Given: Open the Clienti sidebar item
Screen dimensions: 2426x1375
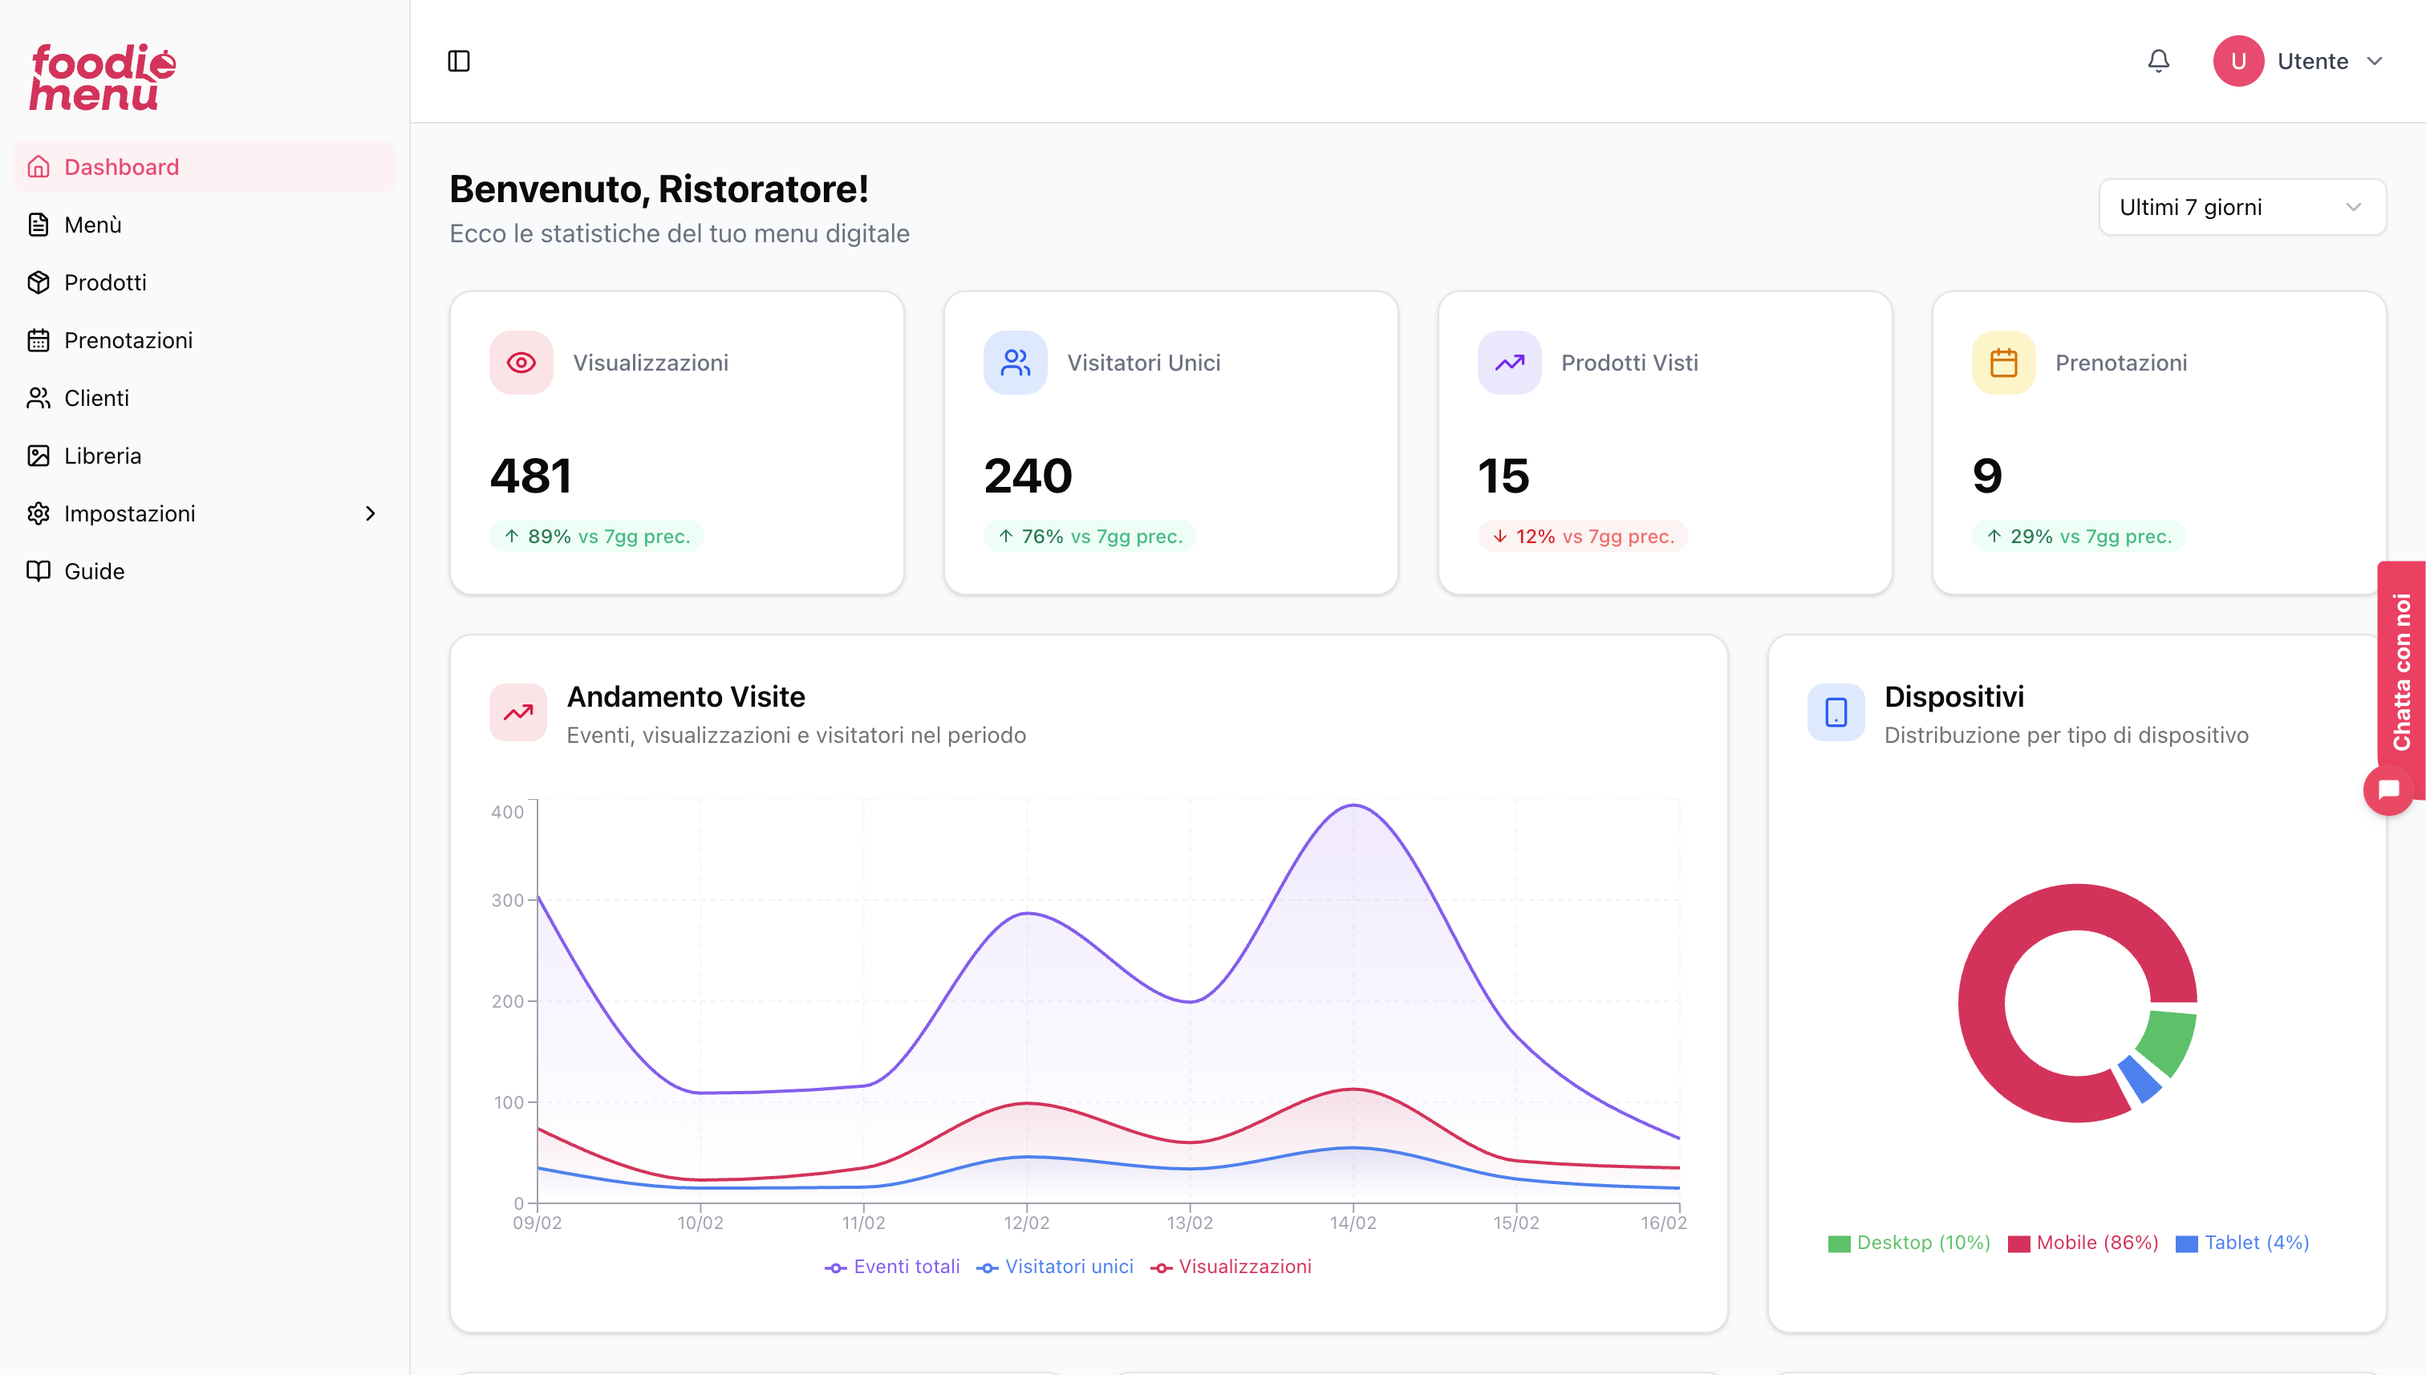Looking at the screenshot, I should pyautogui.click(x=96, y=398).
